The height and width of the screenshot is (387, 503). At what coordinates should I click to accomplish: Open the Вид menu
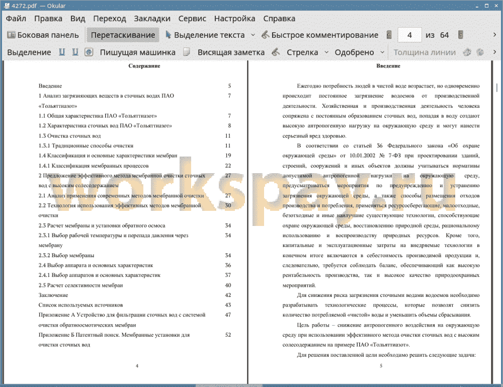[77, 19]
